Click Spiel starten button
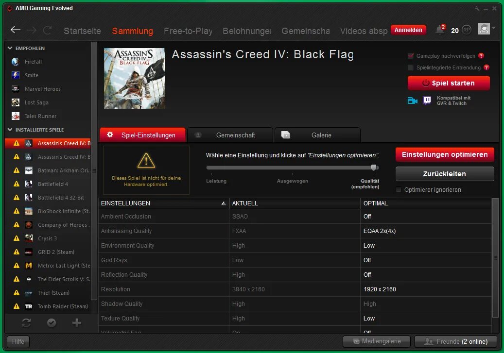Image resolution: width=504 pixels, height=353 pixels. tap(449, 83)
